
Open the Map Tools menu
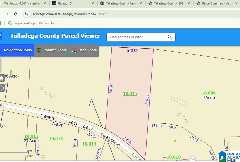[84, 50]
